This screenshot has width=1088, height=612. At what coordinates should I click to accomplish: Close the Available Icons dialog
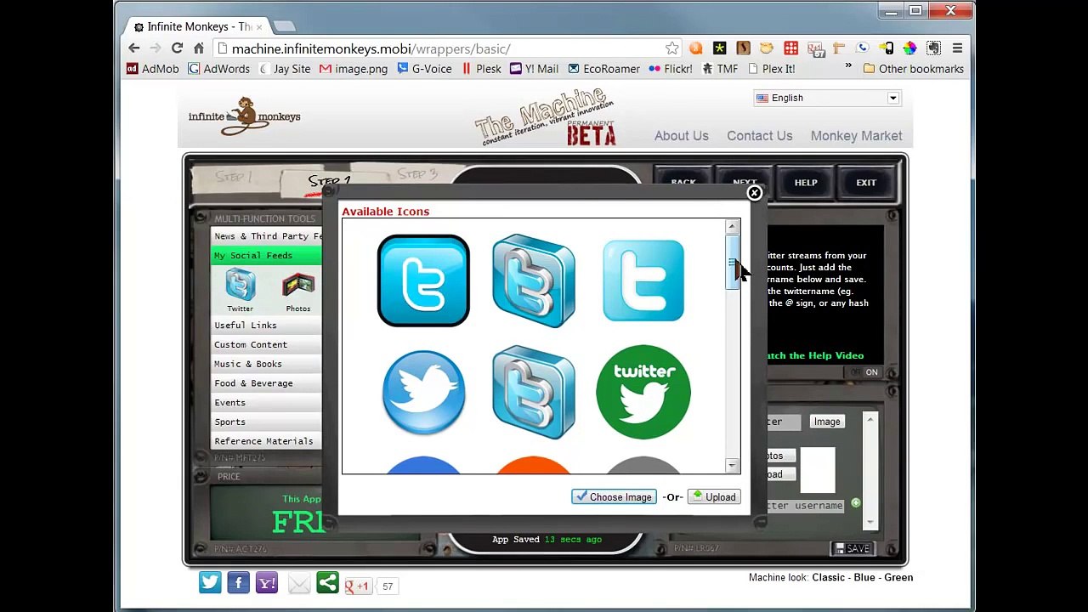(x=754, y=194)
